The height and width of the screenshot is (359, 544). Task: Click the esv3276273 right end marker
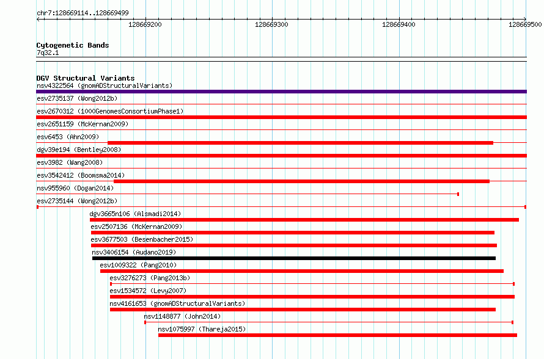tap(514, 284)
